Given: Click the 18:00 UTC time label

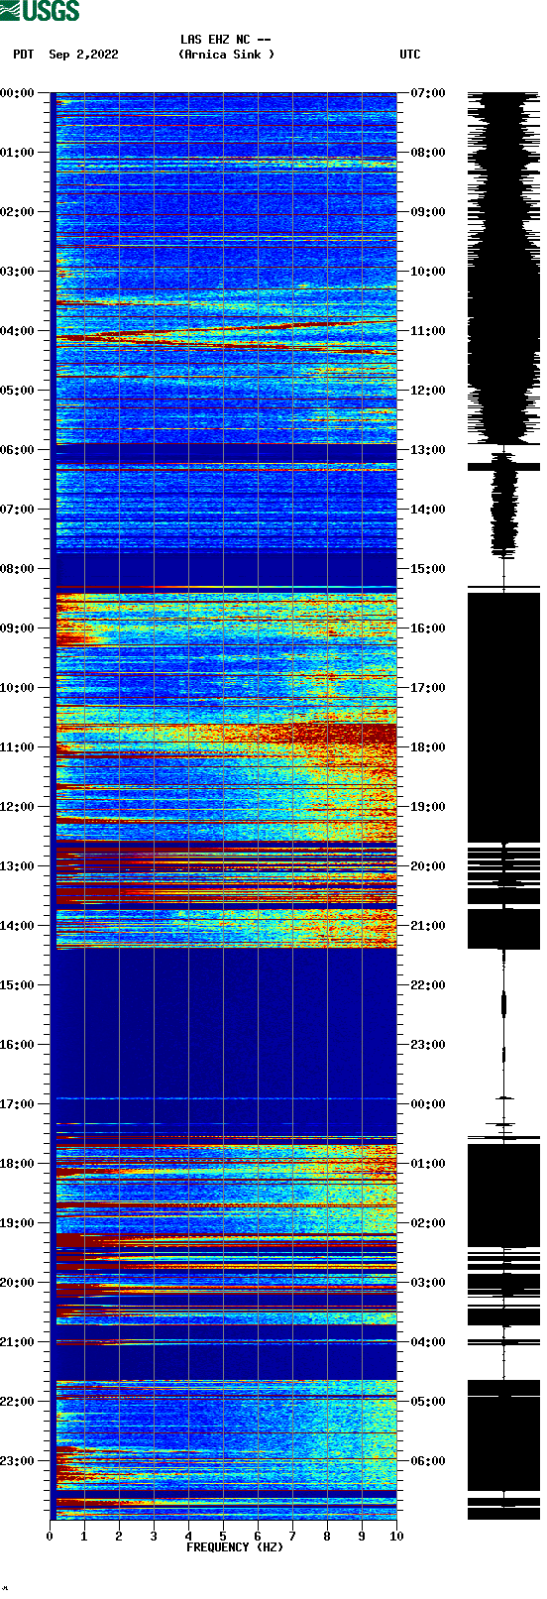Looking at the screenshot, I should pyautogui.click(x=428, y=747).
